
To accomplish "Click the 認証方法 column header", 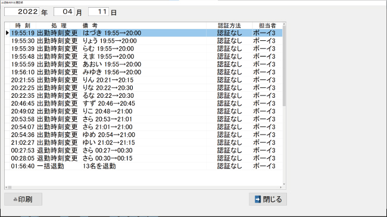I will [229, 25].
